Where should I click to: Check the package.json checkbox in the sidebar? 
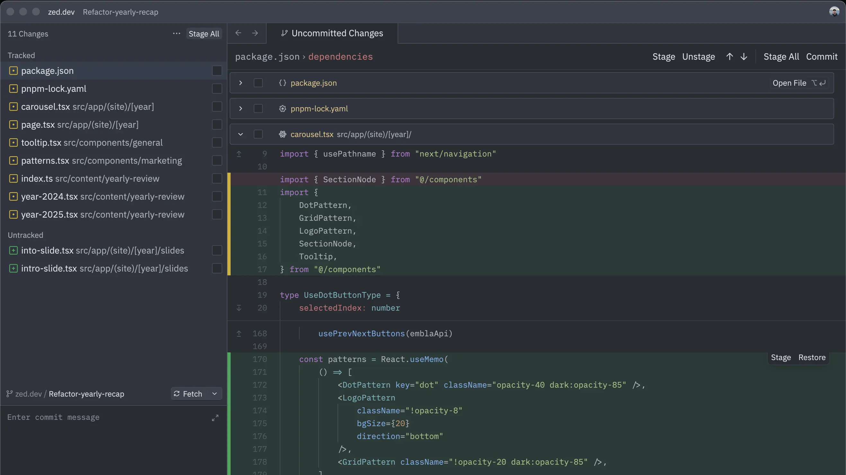tap(217, 70)
